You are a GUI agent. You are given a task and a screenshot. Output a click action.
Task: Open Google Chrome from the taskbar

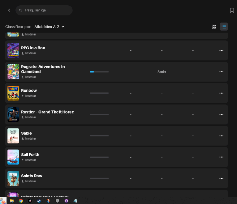(x=21, y=201)
